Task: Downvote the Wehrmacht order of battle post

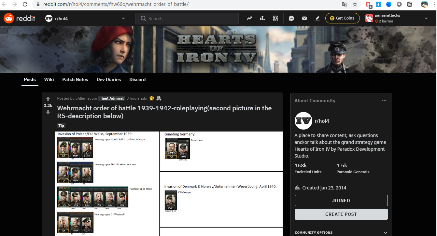Action: coord(48,112)
